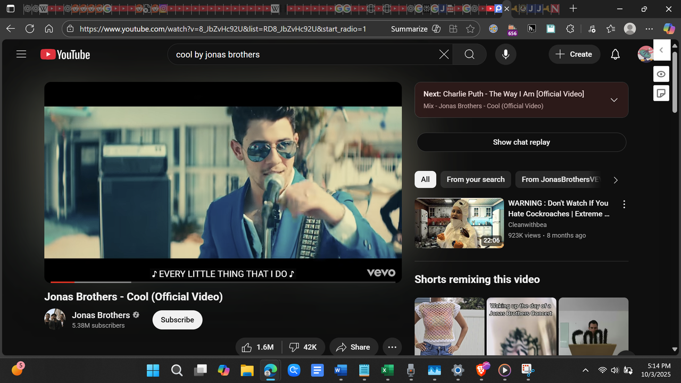Open the sticky note icon on the side panel
Viewport: 681px width, 383px height.
pos(661,93)
